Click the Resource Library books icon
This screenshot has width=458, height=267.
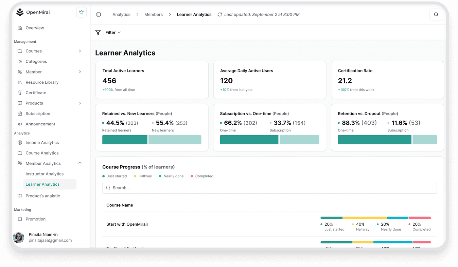[20, 82]
